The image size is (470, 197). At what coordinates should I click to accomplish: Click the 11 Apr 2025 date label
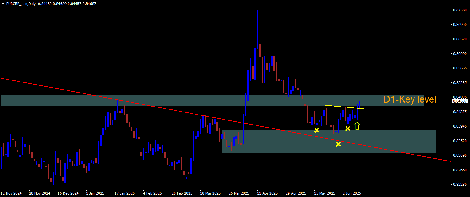tap(267, 193)
